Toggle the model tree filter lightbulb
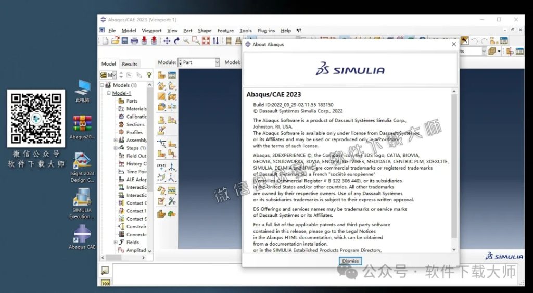This screenshot has height=293, width=533. (149, 75)
